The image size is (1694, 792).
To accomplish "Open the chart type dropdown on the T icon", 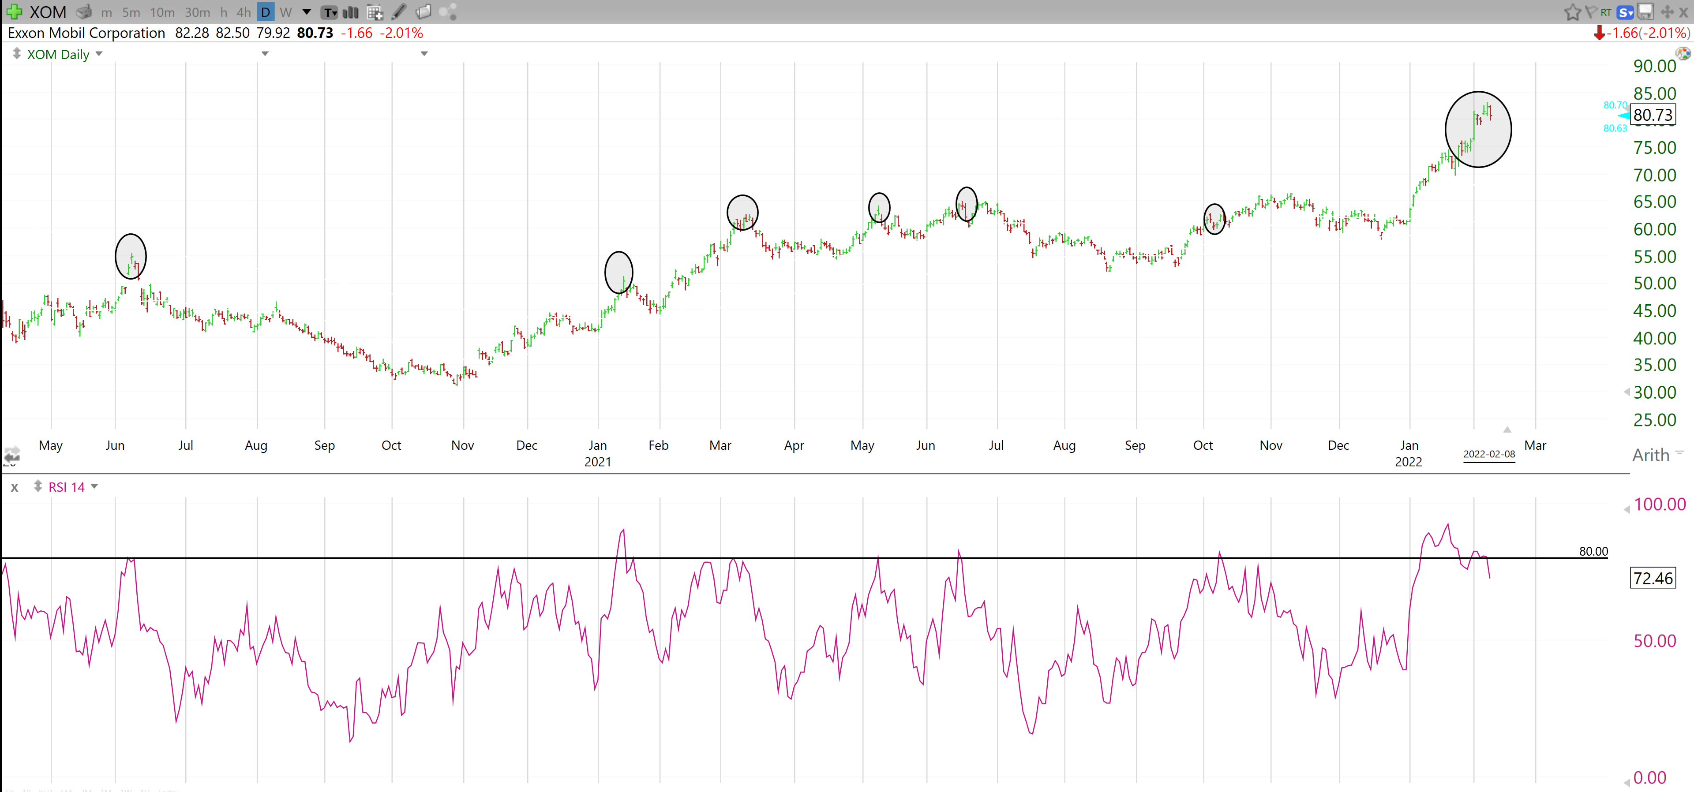I will click(330, 12).
